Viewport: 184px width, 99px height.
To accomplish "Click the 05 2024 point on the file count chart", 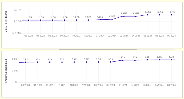I will (x=147, y=60).
